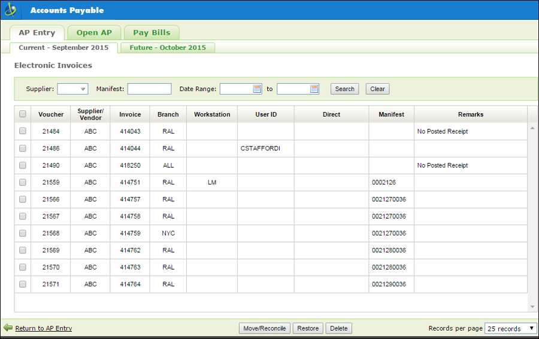Click into the Manifest input field
Viewport: 539px width, 339px height.
[149, 89]
